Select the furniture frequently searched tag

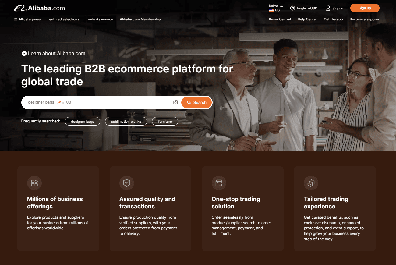[165, 121]
